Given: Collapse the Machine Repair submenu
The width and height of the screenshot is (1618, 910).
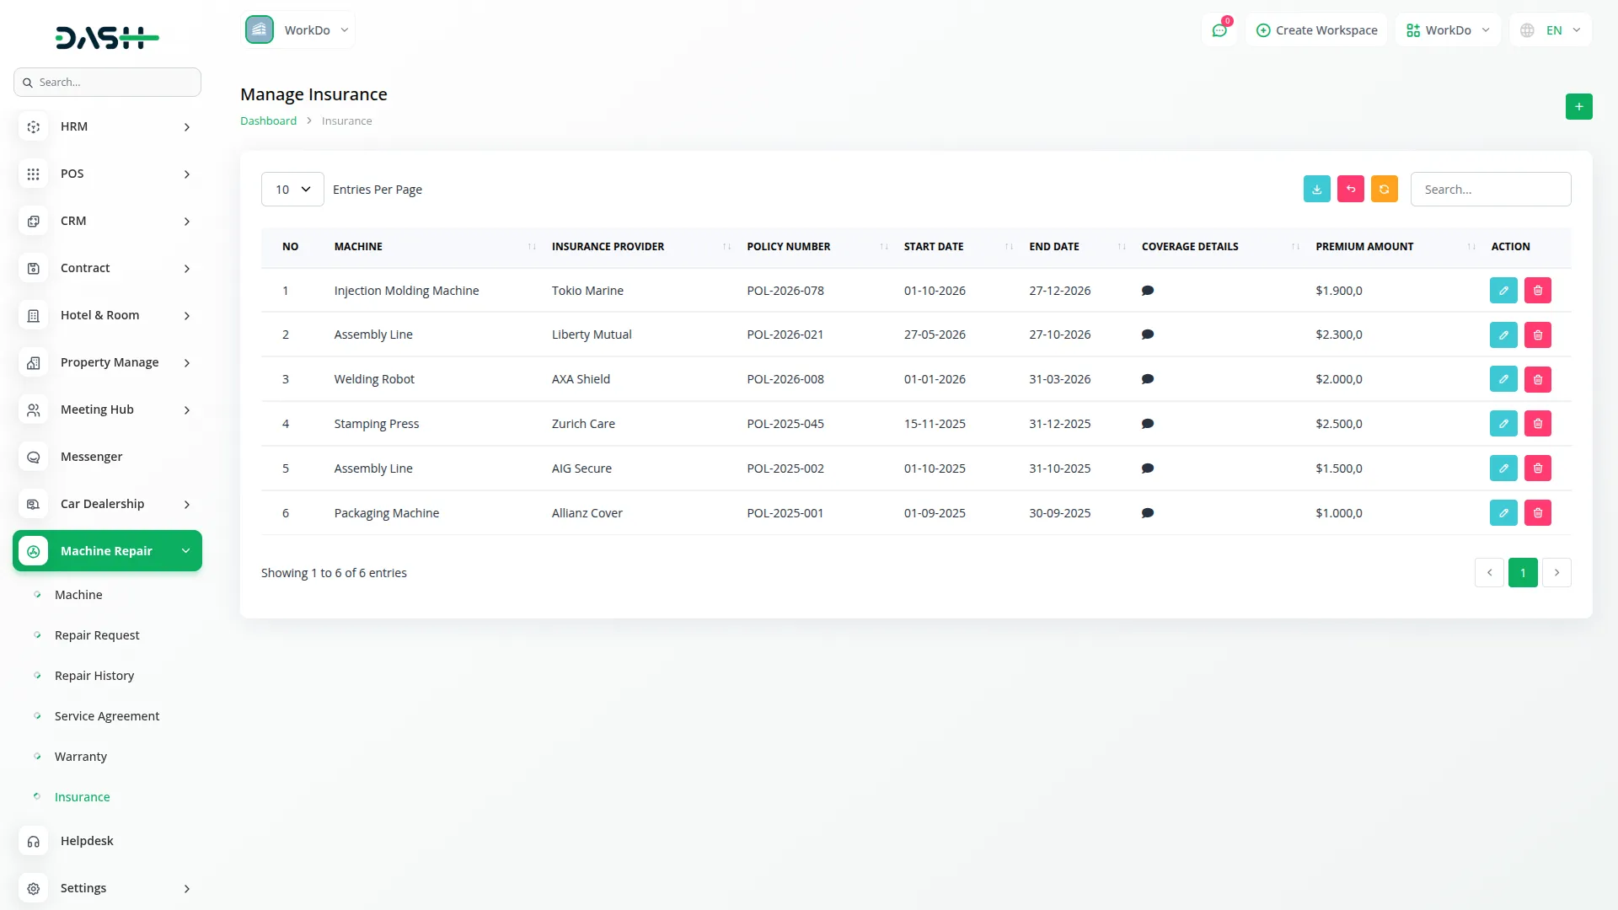Looking at the screenshot, I should (107, 550).
